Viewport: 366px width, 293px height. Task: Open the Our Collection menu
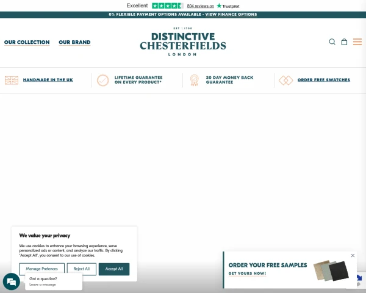pyautogui.click(x=27, y=42)
